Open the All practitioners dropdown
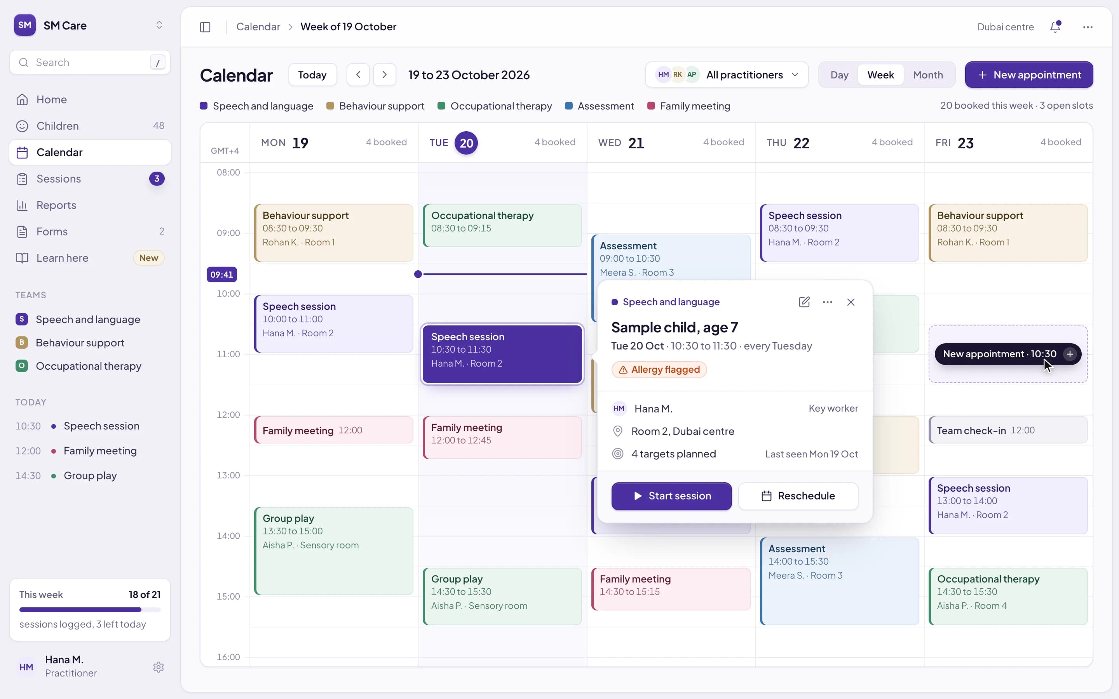The height and width of the screenshot is (699, 1119). point(727,75)
